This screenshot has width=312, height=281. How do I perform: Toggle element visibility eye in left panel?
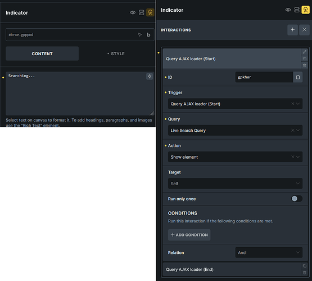coord(133,12)
